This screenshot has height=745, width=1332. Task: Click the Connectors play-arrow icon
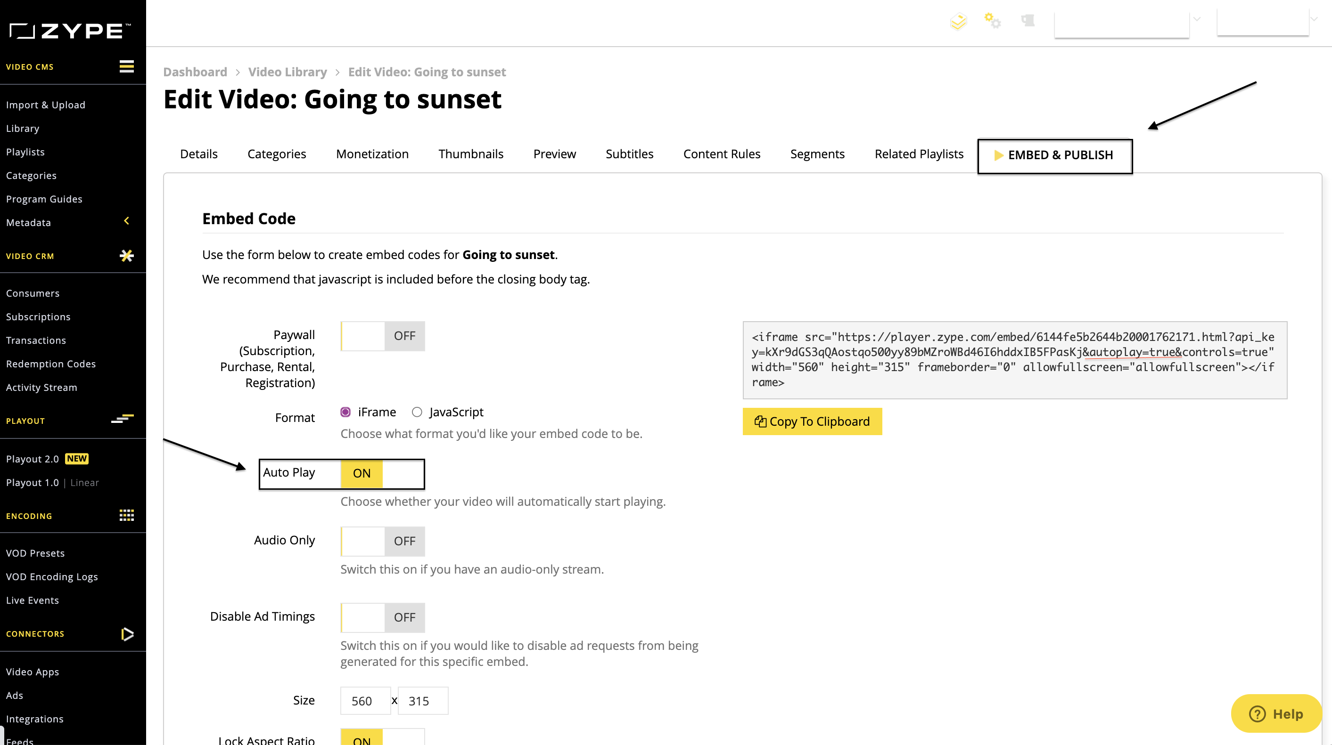[x=127, y=634]
